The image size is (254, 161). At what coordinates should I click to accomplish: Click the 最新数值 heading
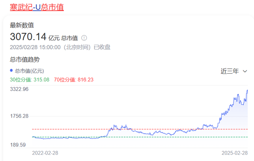(22, 25)
